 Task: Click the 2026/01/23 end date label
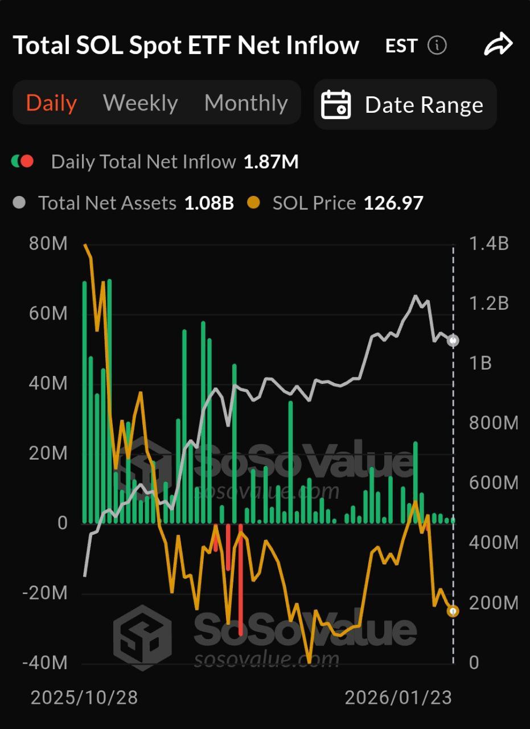point(398,697)
